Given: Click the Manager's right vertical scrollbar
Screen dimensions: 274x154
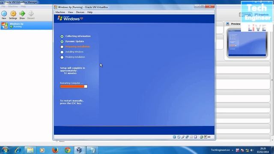Looking at the screenshot, I should (x=272, y=80).
